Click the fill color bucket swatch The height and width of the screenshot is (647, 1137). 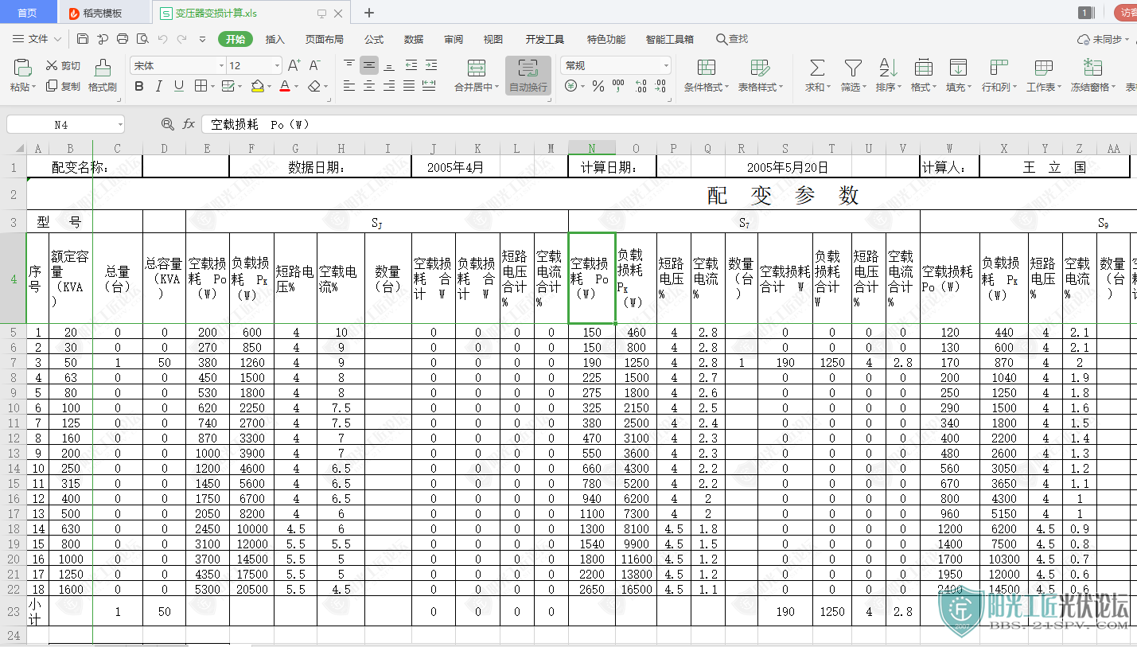coord(257,86)
